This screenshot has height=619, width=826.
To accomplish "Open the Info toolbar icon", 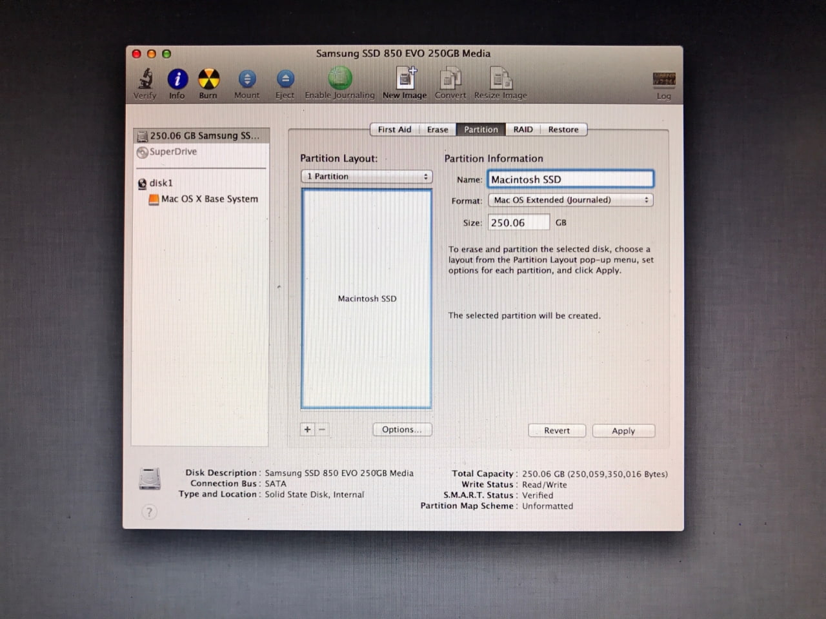I will click(x=177, y=79).
